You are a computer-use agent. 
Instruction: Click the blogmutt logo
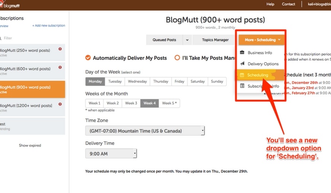click(x=10, y=5)
